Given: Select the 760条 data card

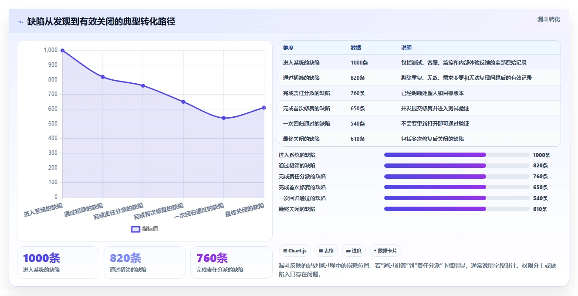Looking at the screenshot, I should pos(231,262).
